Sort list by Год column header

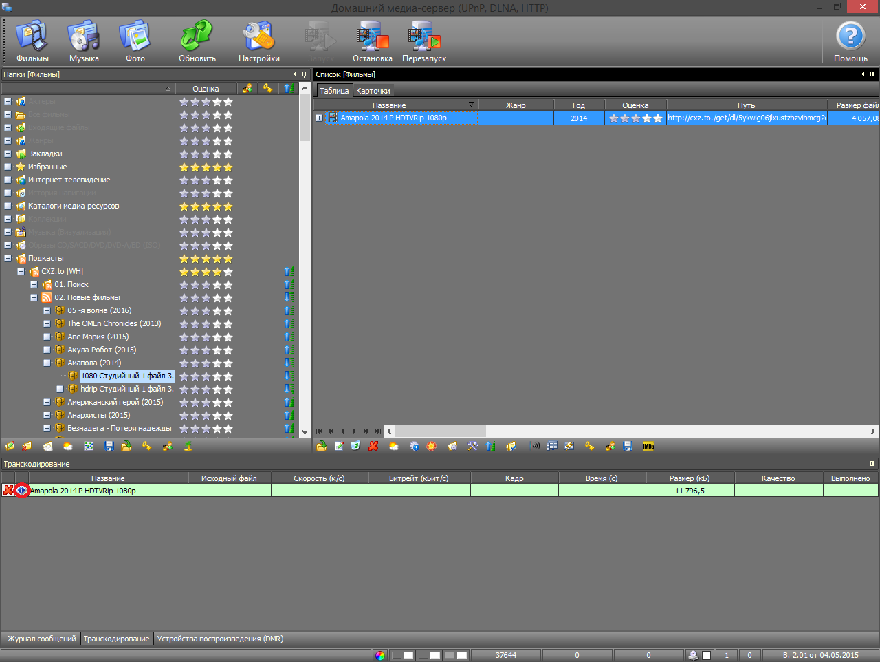coord(578,105)
